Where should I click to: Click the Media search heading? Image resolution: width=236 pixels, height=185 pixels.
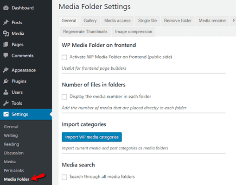[x=78, y=165]
